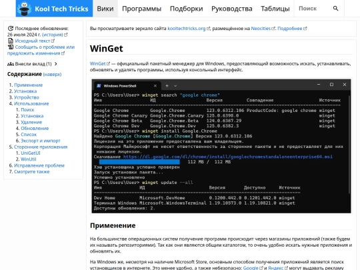Open the WinGet link in the intro paragraph
This screenshot has width=360, height=270.
97,63
